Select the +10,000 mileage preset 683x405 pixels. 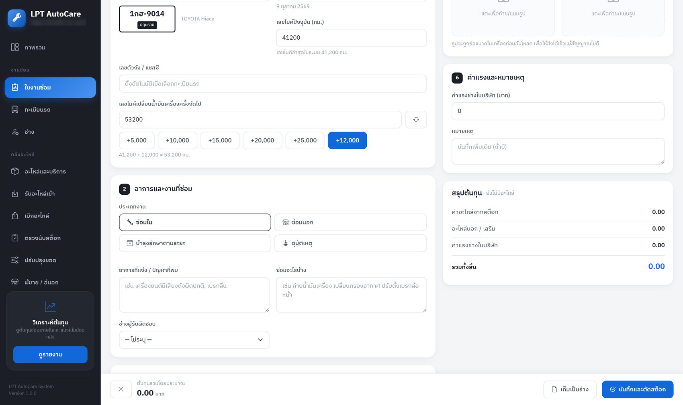(177, 140)
